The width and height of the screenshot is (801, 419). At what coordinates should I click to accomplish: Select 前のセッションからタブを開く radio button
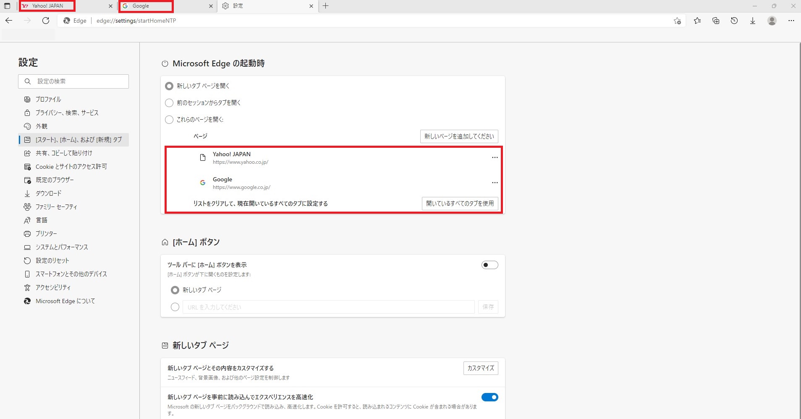pyautogui.click(x=169, y=103)
